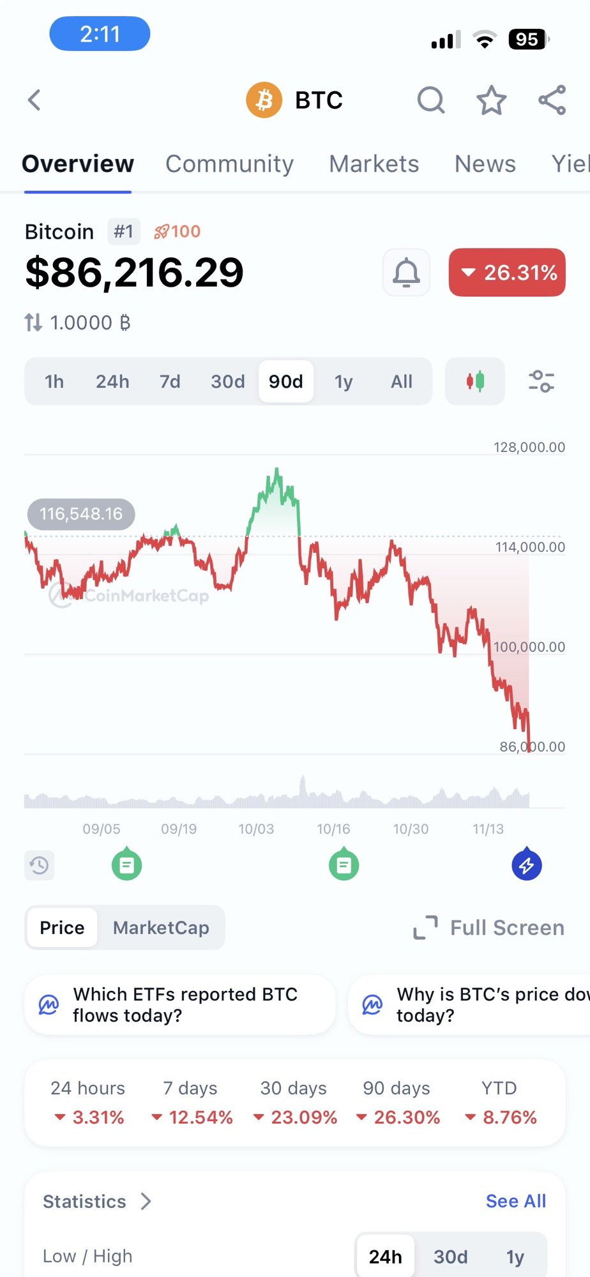Open the chart in Full Screen
The image size is (590, 1277).
point(489,928)
